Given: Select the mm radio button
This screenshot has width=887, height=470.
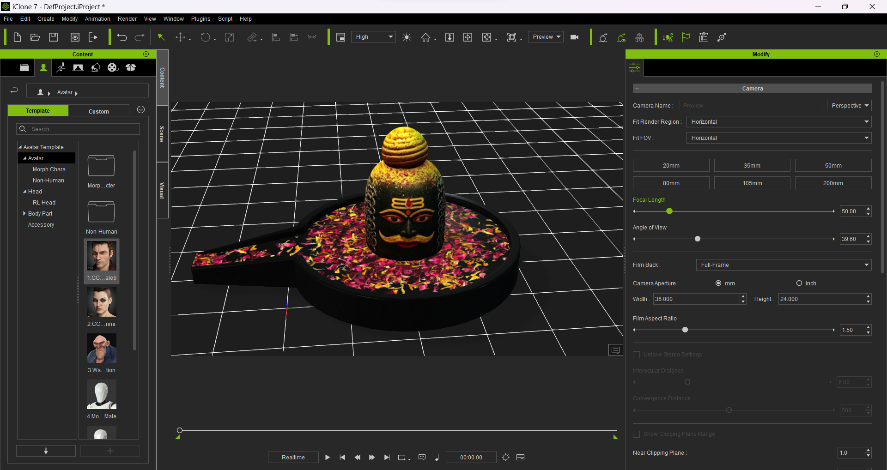Looking at the screenshot, I should pyautogui.click(x=718, y=283).
